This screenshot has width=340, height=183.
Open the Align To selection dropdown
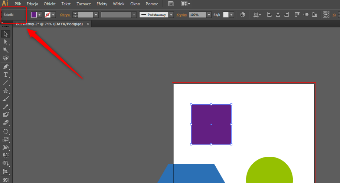click(x=257, y=15)
